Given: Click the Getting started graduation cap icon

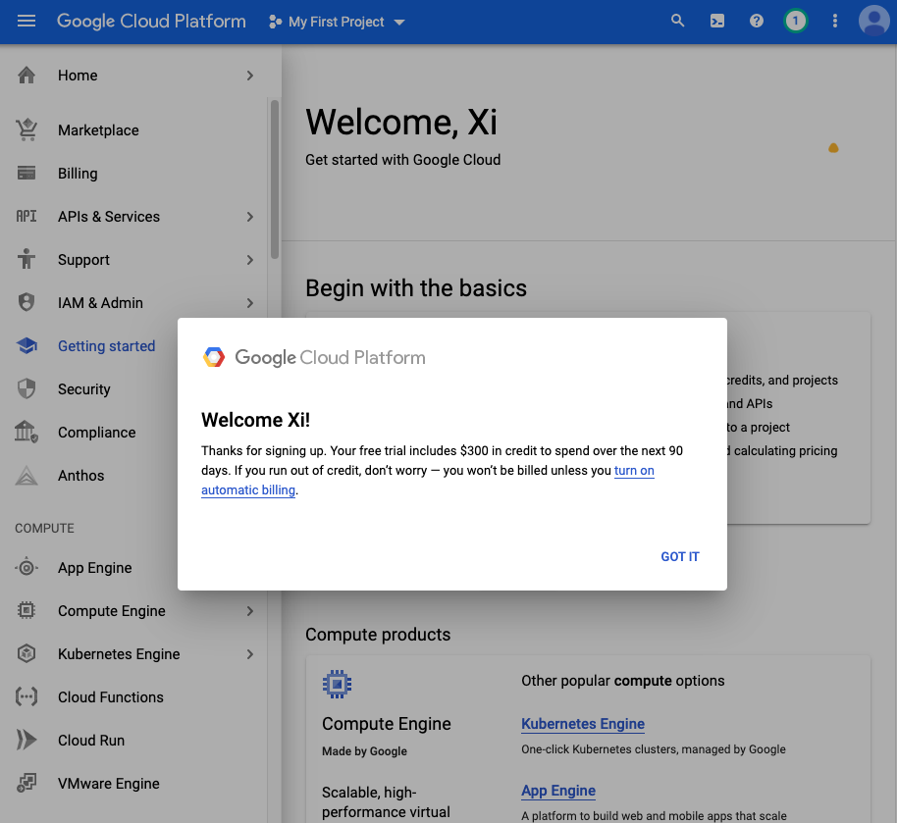Looking at the screenshot, I should click(x=26, y=345).
